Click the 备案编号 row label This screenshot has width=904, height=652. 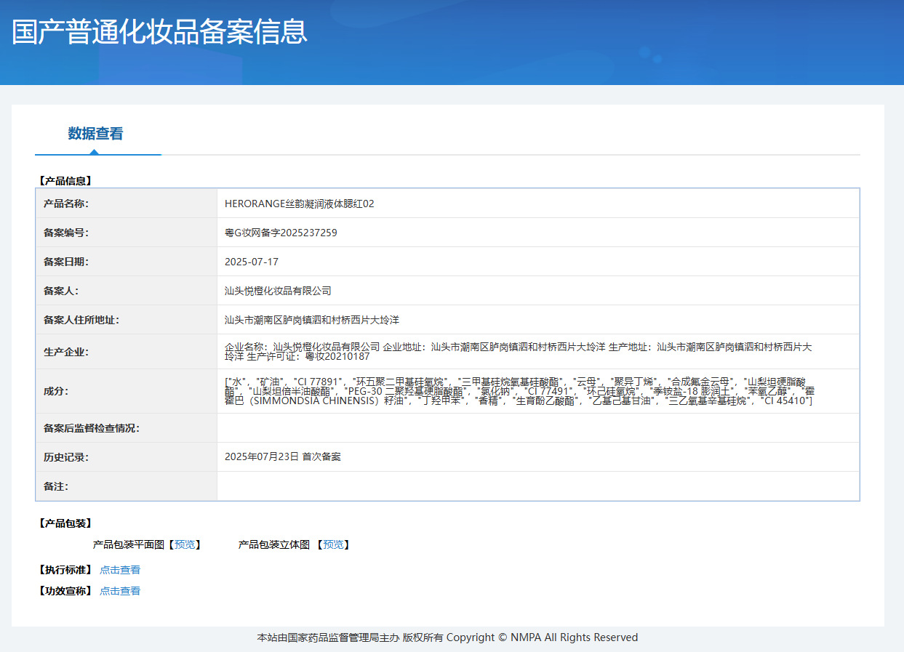66,233
